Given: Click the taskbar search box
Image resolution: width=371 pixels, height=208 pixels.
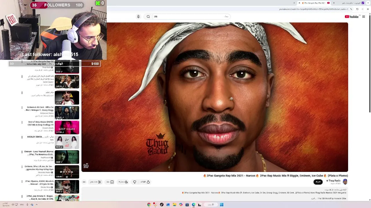Looking at the screenshot, I should click(211, 205).
